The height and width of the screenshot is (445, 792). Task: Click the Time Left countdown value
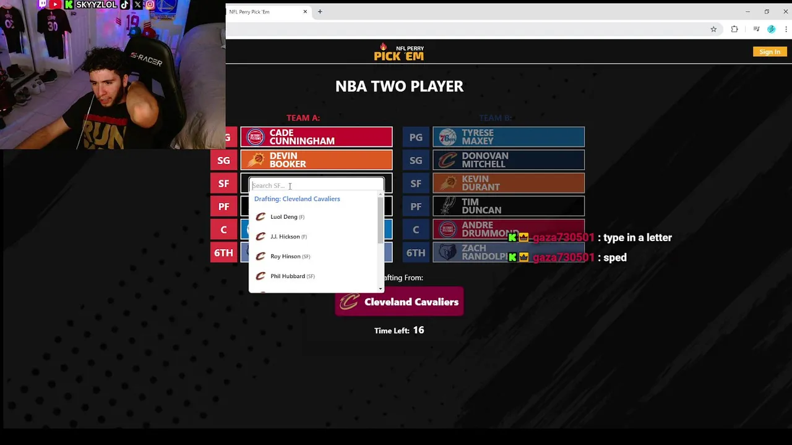[418, 330]
